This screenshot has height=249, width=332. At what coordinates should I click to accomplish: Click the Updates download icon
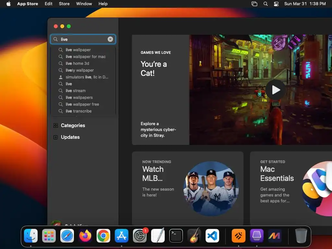coord(55,137)
